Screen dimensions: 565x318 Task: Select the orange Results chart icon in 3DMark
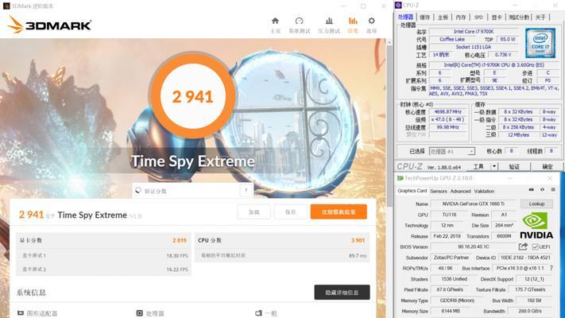353,21
